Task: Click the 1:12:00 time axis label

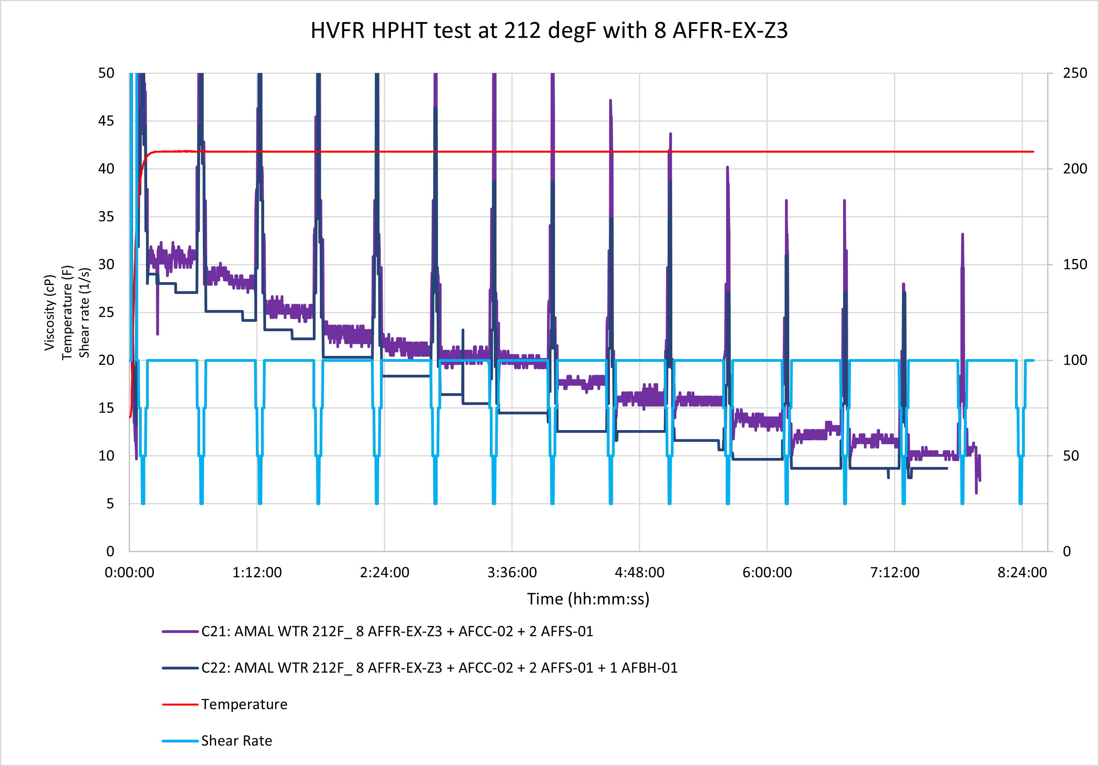Action: coord(257,572)
